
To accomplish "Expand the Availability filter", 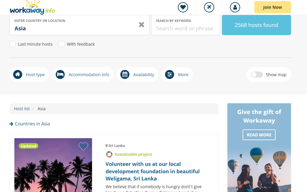I will pos(138,75).
